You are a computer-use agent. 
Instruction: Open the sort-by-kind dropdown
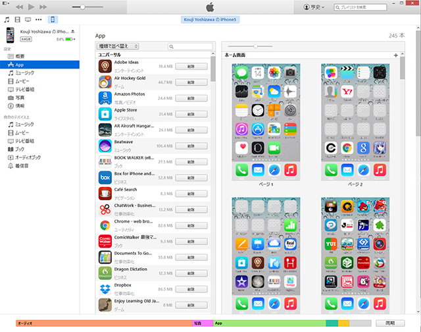(x=118, y=46)
